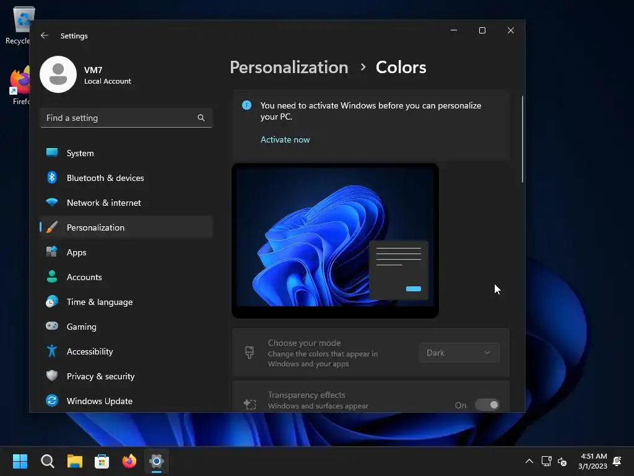Click the search magnifier in Find a setting

[201, 118]
